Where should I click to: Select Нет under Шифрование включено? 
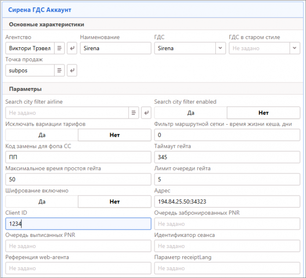[x=115, y=202]
